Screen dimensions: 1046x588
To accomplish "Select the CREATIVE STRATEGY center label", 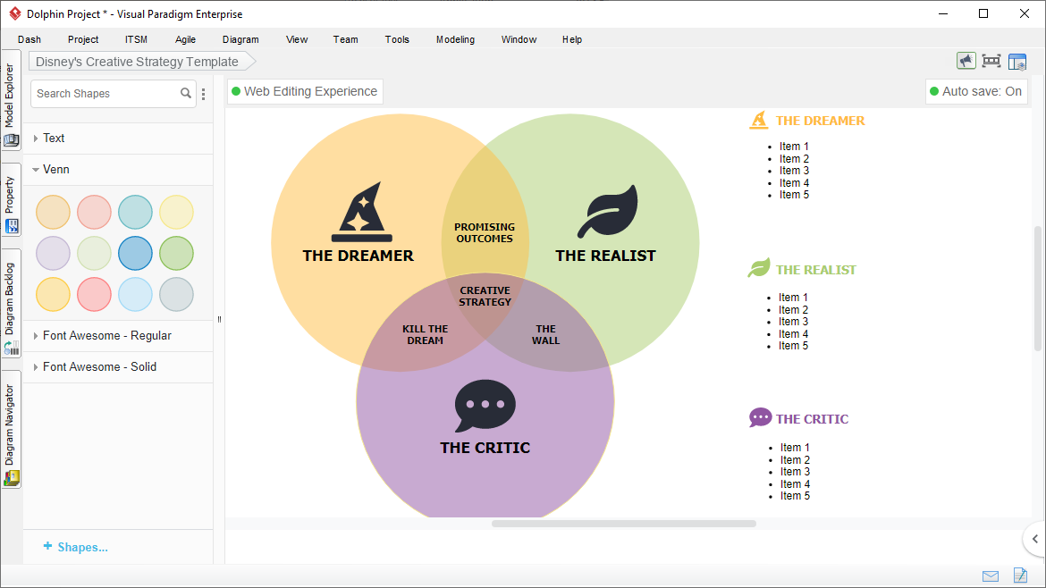I will (x=485, y=296).
